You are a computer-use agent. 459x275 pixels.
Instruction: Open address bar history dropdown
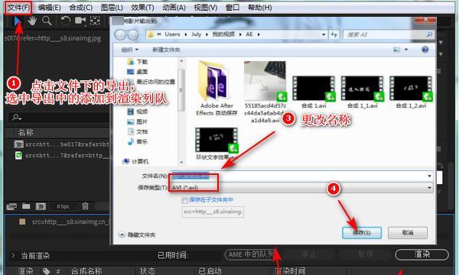click(324, 34)
